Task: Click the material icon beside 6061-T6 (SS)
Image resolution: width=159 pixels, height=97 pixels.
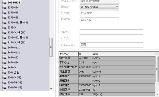Action: point(4,87)
